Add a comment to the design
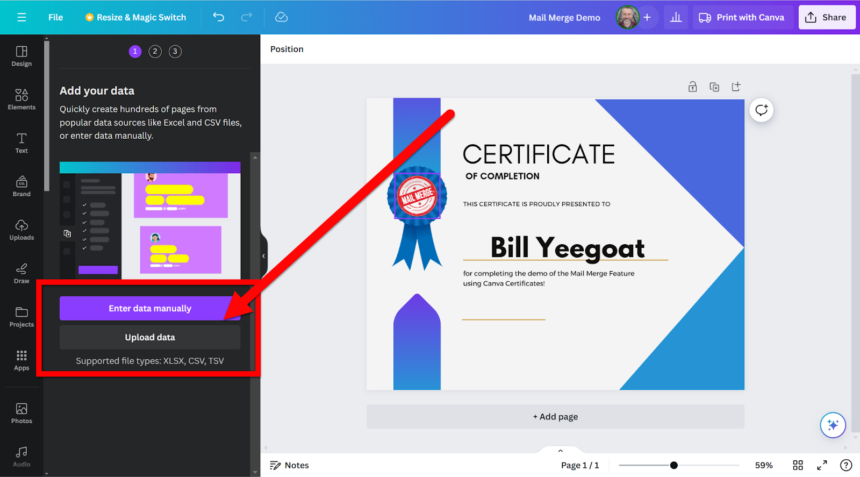The width and height of the screenshot is (860, 477). click(761, 110)
